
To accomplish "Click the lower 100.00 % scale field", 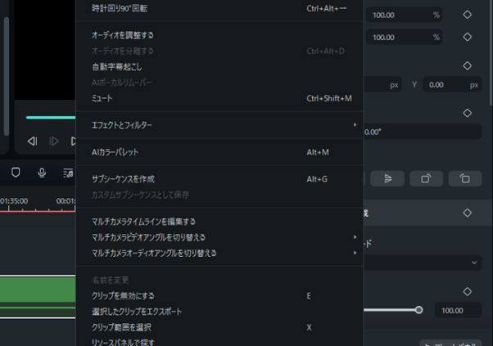I will [403, 37].
